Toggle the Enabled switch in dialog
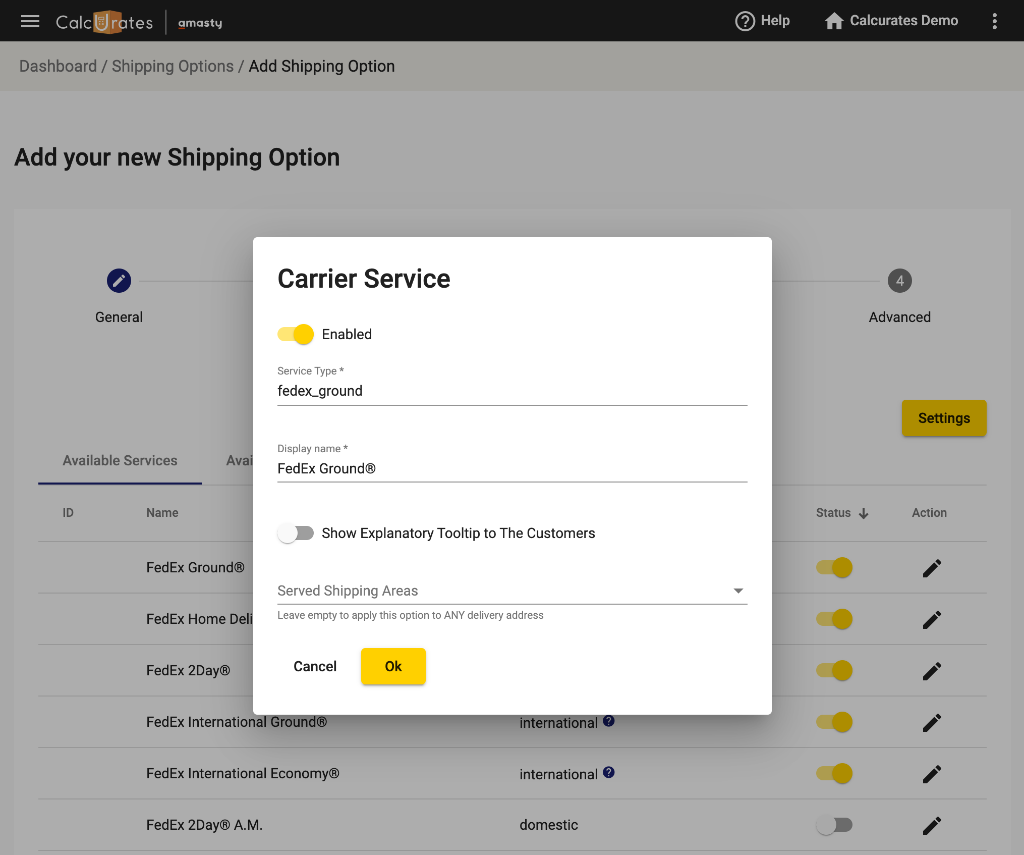This screenshot has width=1024, height=855. coord(296,334)
